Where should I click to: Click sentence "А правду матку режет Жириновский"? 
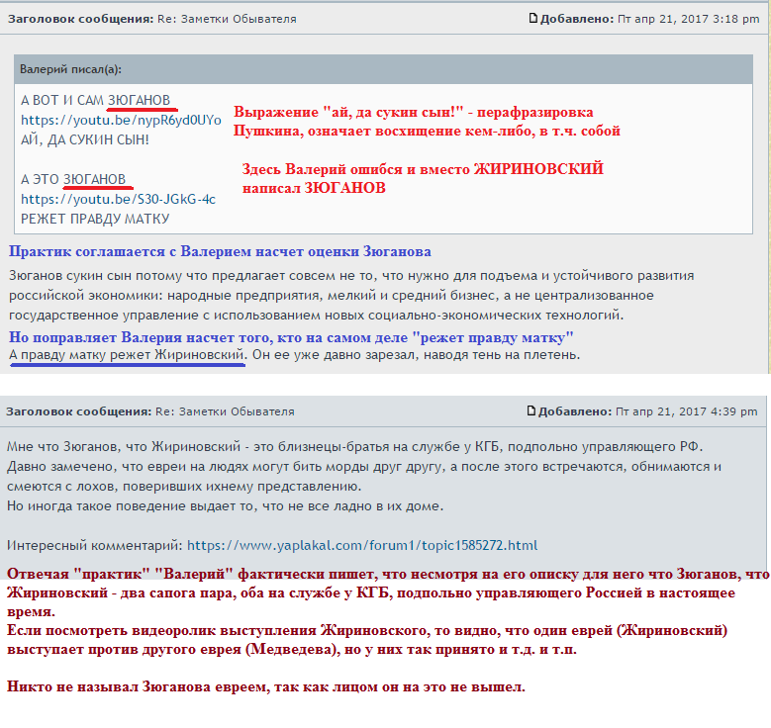(127, 354)
